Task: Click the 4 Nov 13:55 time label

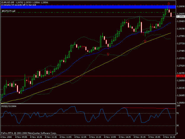Action: [110, 137]
